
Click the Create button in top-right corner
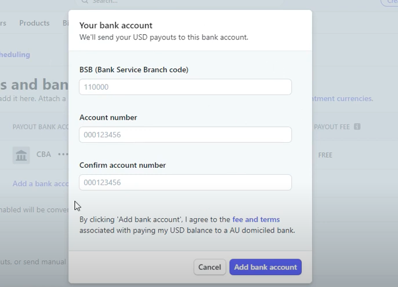click(x=390, y=2)
